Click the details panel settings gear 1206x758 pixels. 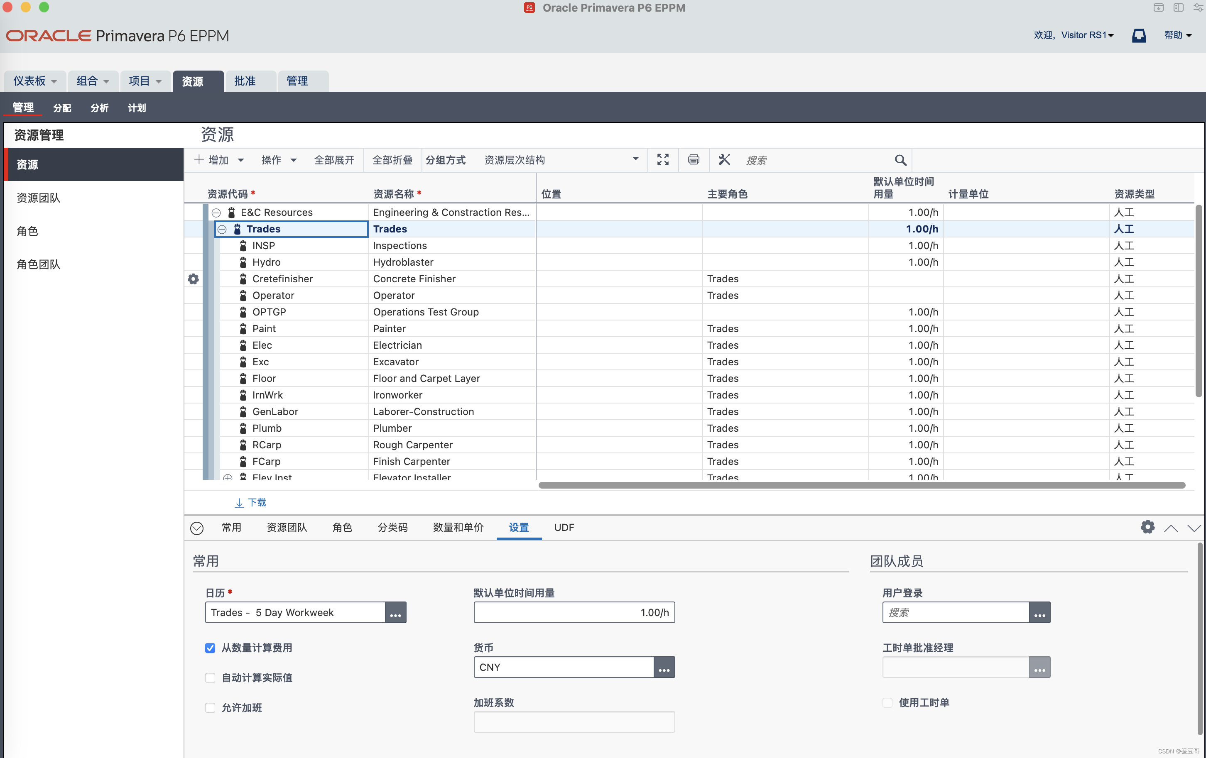[x=1147, y=527]
